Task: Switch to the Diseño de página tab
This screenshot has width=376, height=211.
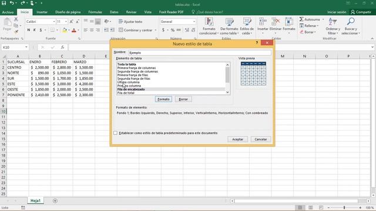Action: (x=68, y=12)
